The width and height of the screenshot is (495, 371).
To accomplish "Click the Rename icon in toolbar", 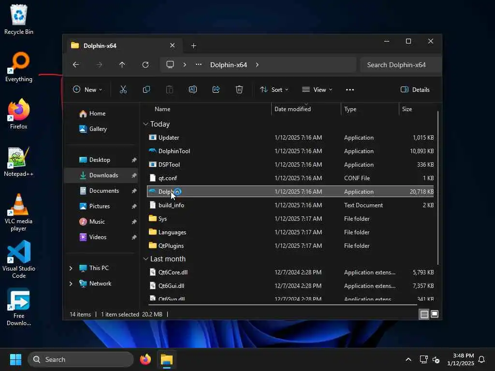I will 192,89.
